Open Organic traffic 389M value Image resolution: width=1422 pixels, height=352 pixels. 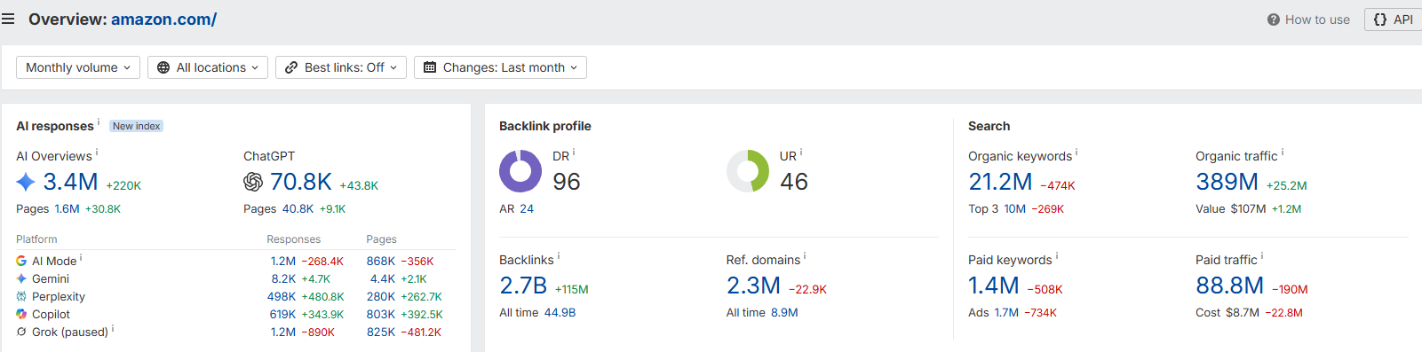point(1227,182)
